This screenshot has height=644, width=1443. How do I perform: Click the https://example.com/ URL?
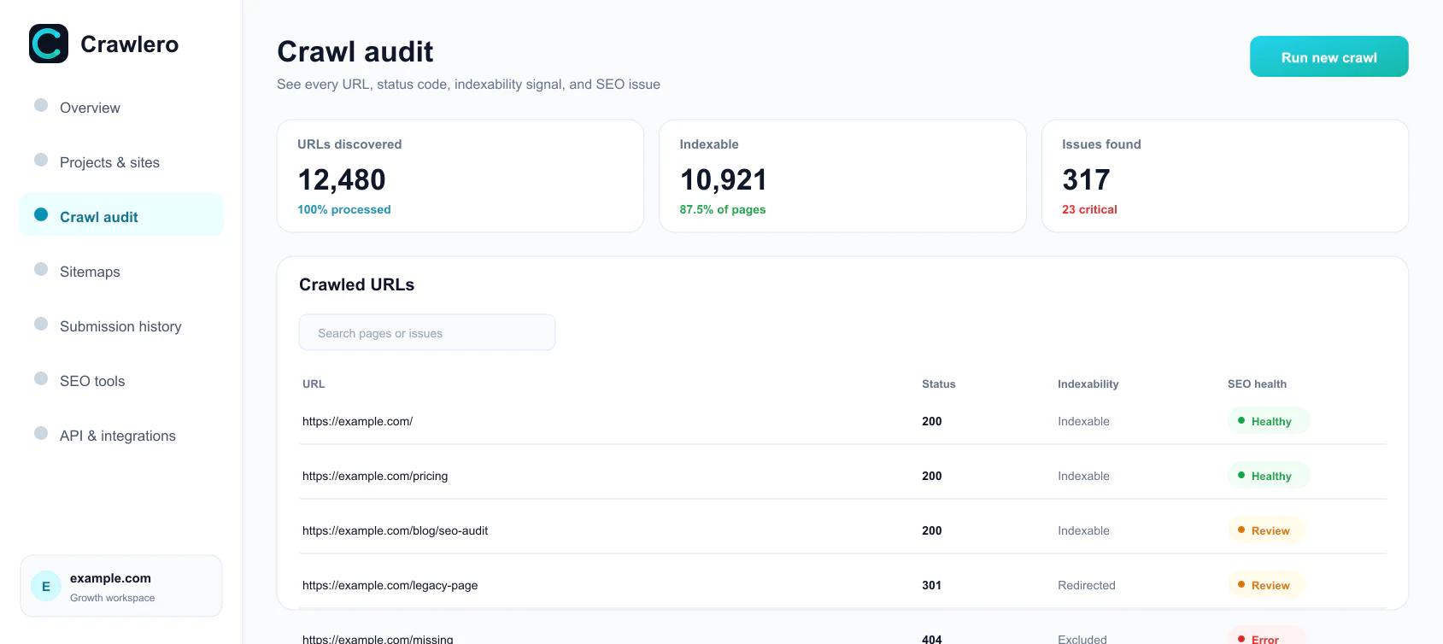pyautogui.click(x=357, y=421)
